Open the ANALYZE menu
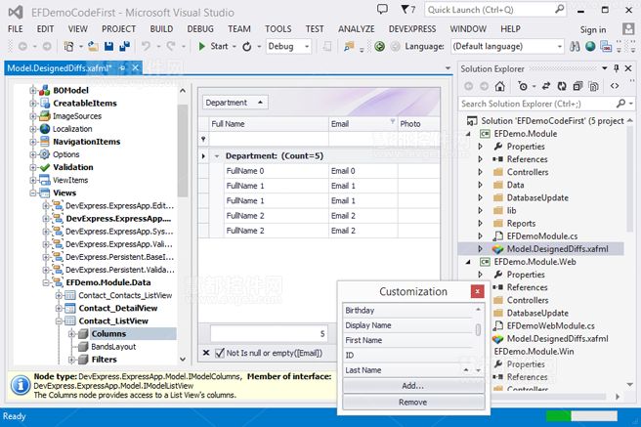The height and width of the screenshot is (427, 641). pyautogui.click(x=356, y=29)
